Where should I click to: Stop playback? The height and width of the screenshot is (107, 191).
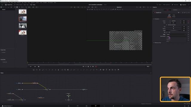88,67
